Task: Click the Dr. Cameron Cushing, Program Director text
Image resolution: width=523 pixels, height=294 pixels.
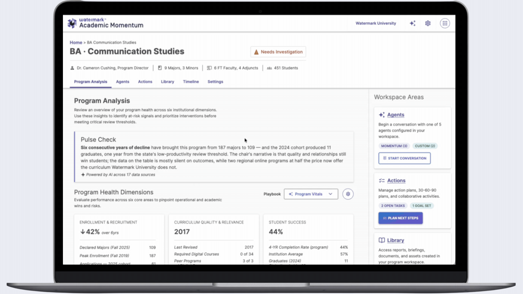Action: point(112,68)
